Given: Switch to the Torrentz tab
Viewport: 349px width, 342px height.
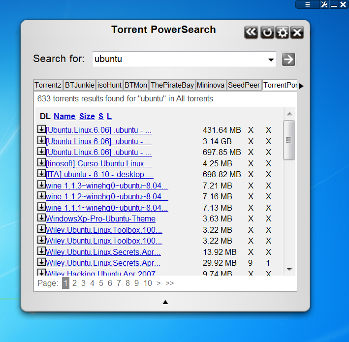Looking at the screenshot, I should click(48, 85).
